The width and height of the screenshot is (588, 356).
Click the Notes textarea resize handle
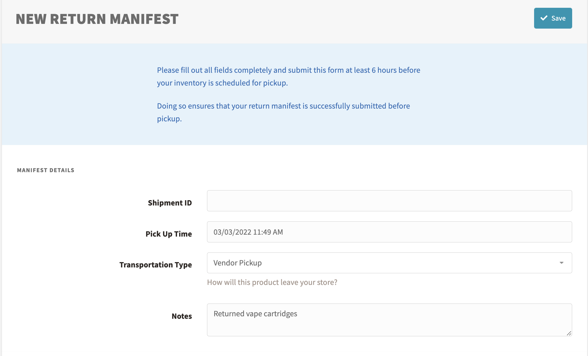tap(569, 333)
